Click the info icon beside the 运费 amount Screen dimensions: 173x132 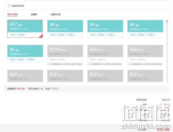pos(161,105)
